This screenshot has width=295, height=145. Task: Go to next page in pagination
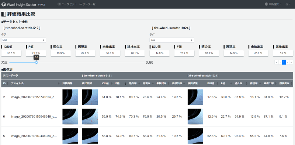click(288, 62)
